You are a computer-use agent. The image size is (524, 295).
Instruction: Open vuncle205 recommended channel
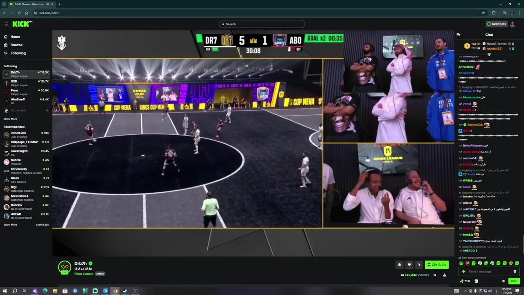tap(26, 135)
